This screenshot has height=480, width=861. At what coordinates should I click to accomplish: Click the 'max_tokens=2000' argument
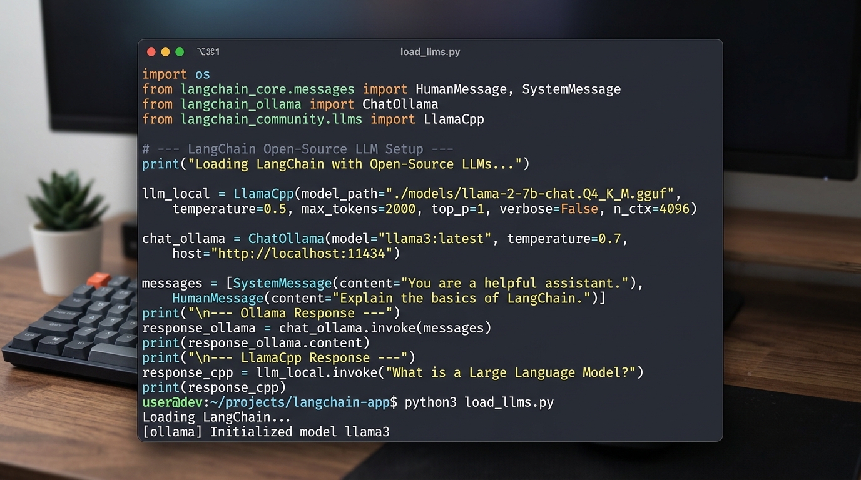click(x=359, y=209)
